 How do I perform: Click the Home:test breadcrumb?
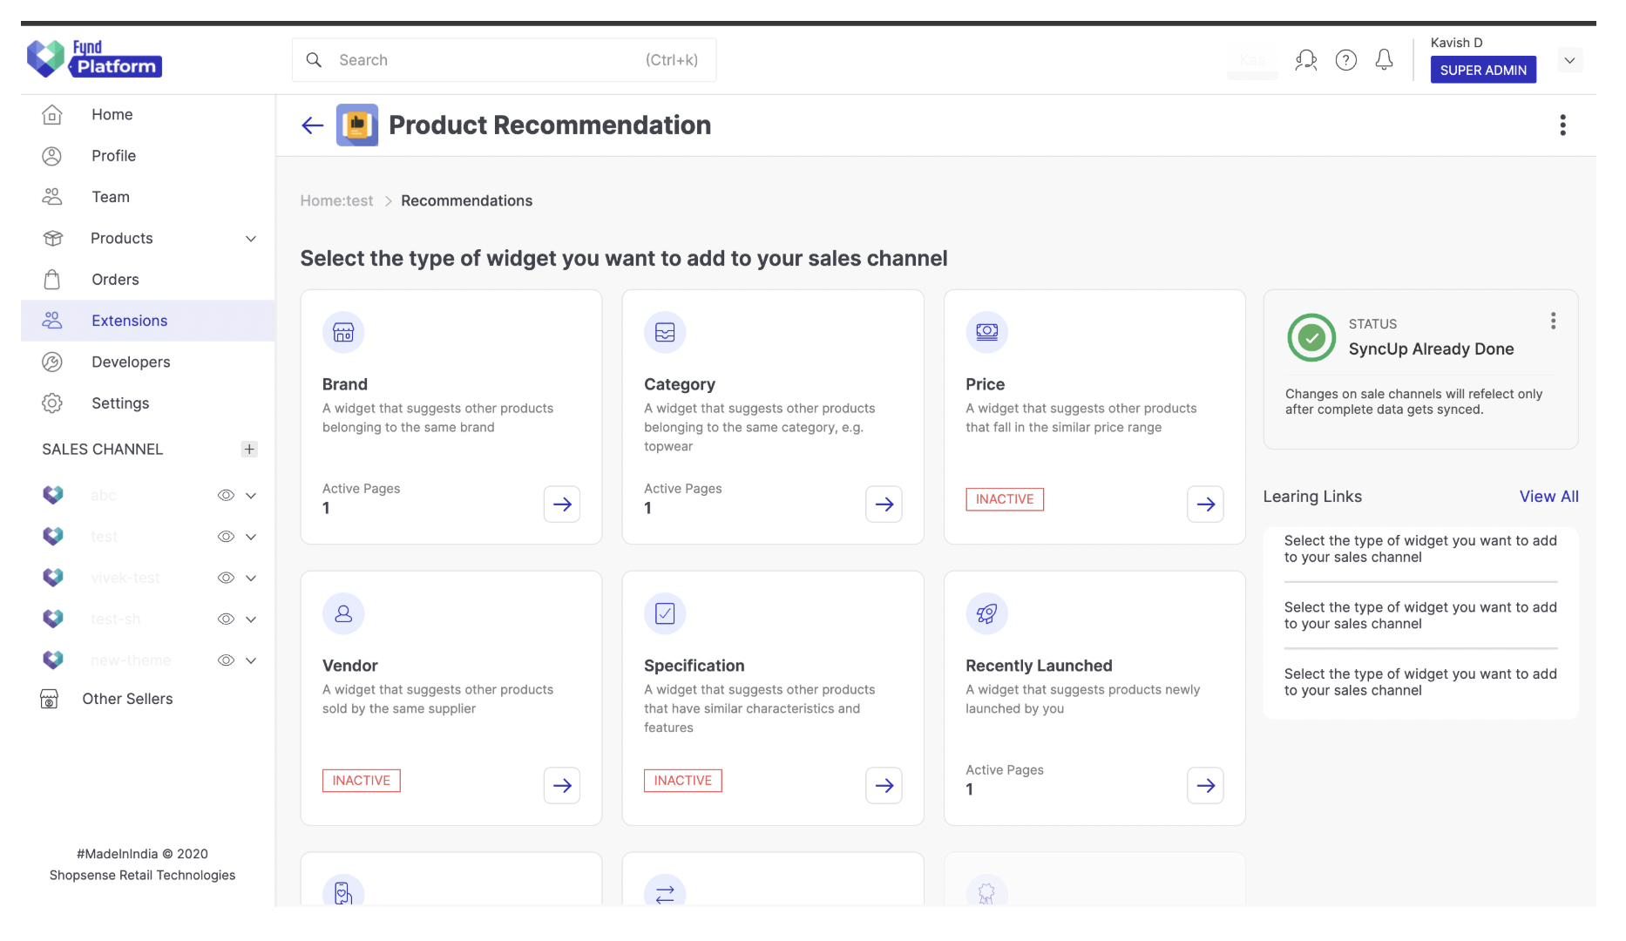coord(336,200)
